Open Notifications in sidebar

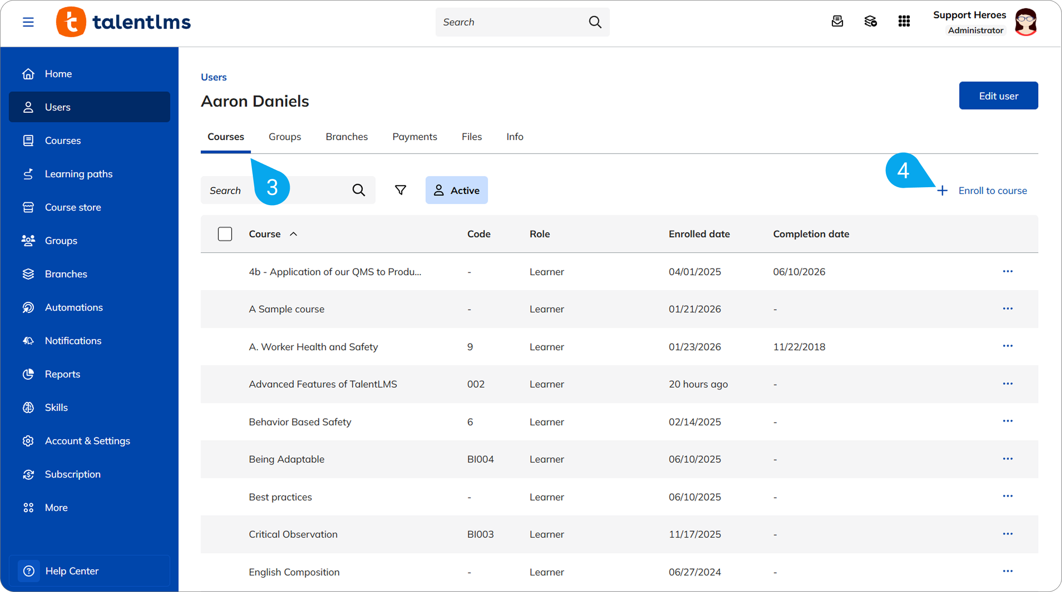89,341
